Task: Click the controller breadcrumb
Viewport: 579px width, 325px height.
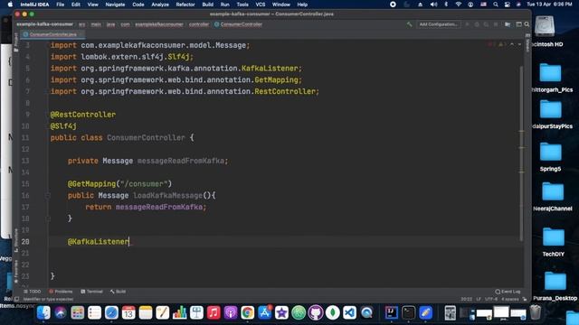Action: coord(199,24)
